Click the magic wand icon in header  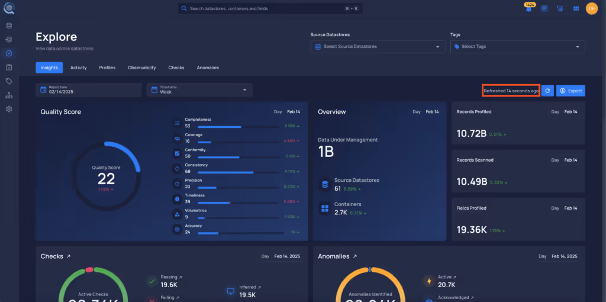[560, 8]
